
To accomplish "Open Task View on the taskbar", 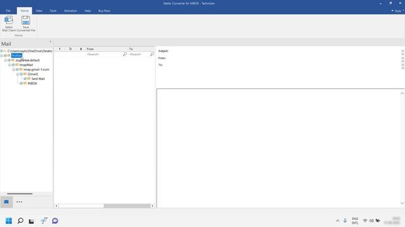I will click(31, 221).
